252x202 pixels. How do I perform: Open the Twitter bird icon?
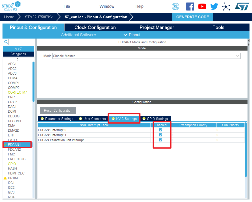point(214,7)
